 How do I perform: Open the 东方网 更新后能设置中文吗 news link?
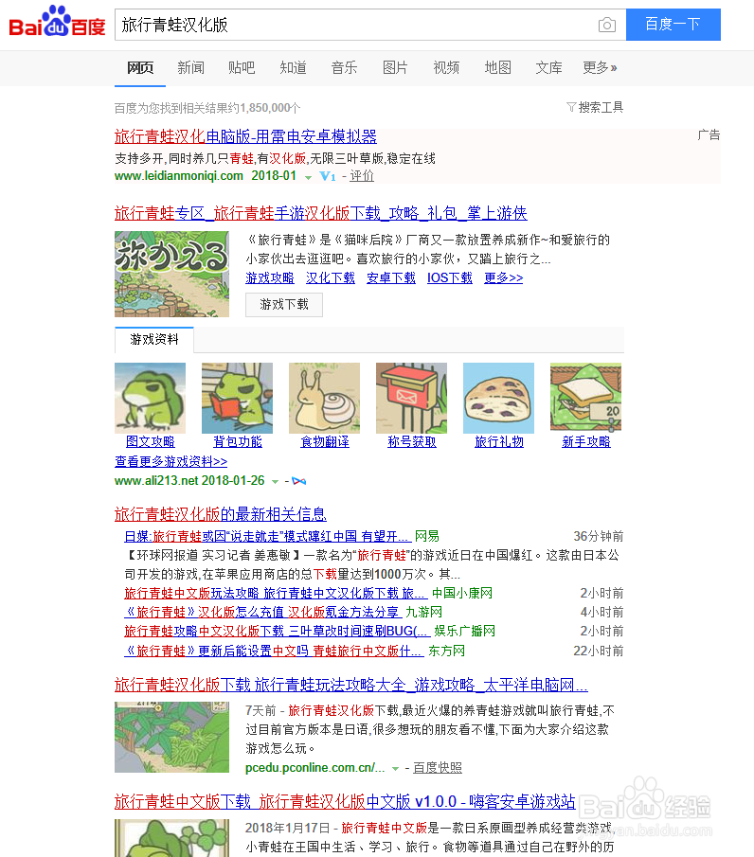click(274, 651)
